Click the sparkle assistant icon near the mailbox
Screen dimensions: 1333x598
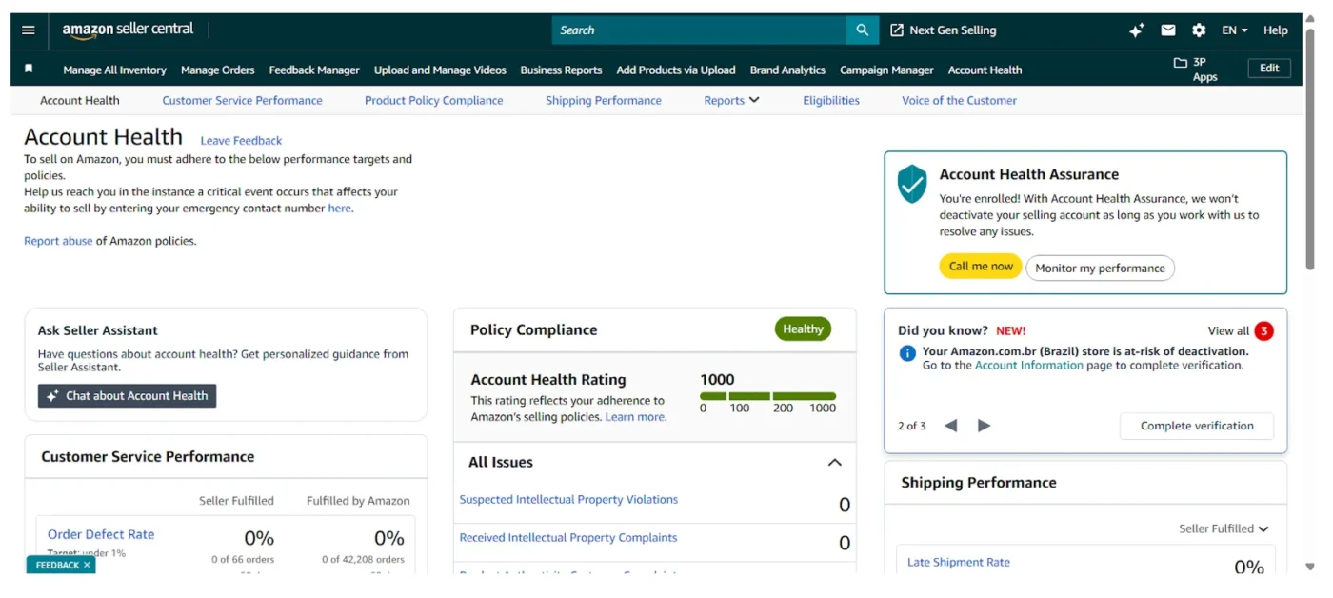(1136, 30)
